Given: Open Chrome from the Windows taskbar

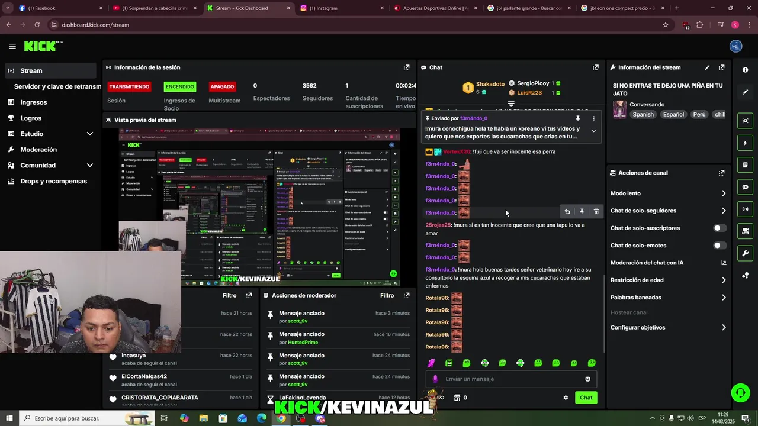Looking at the screenshot, I should coord(281,418).
